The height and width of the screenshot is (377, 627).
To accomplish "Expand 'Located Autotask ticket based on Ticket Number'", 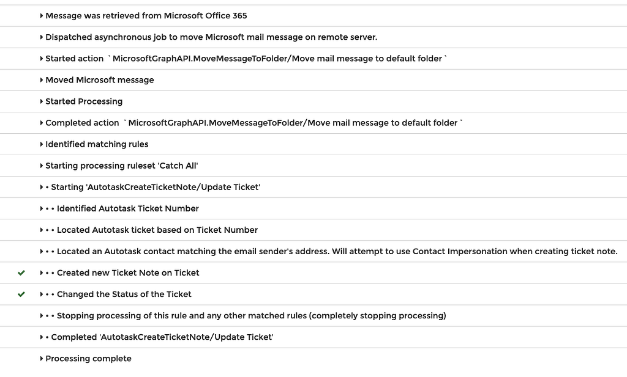I will [41, 230].
